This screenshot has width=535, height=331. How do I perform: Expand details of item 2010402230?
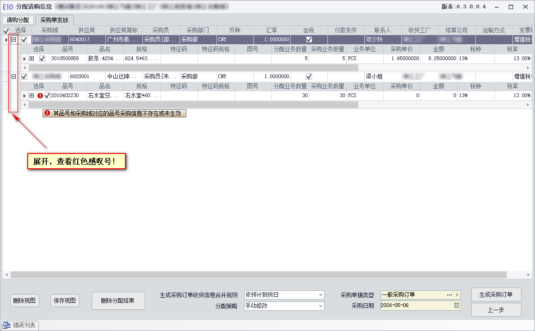(32, 96)
